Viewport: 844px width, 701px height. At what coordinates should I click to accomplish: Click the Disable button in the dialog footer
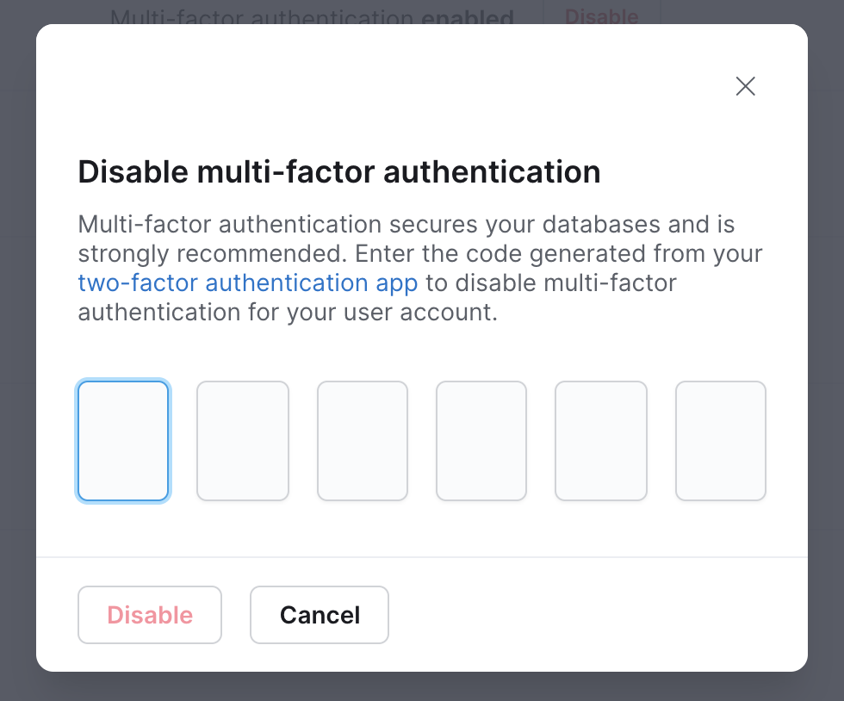pyautogui.click(x=149, y=615)
